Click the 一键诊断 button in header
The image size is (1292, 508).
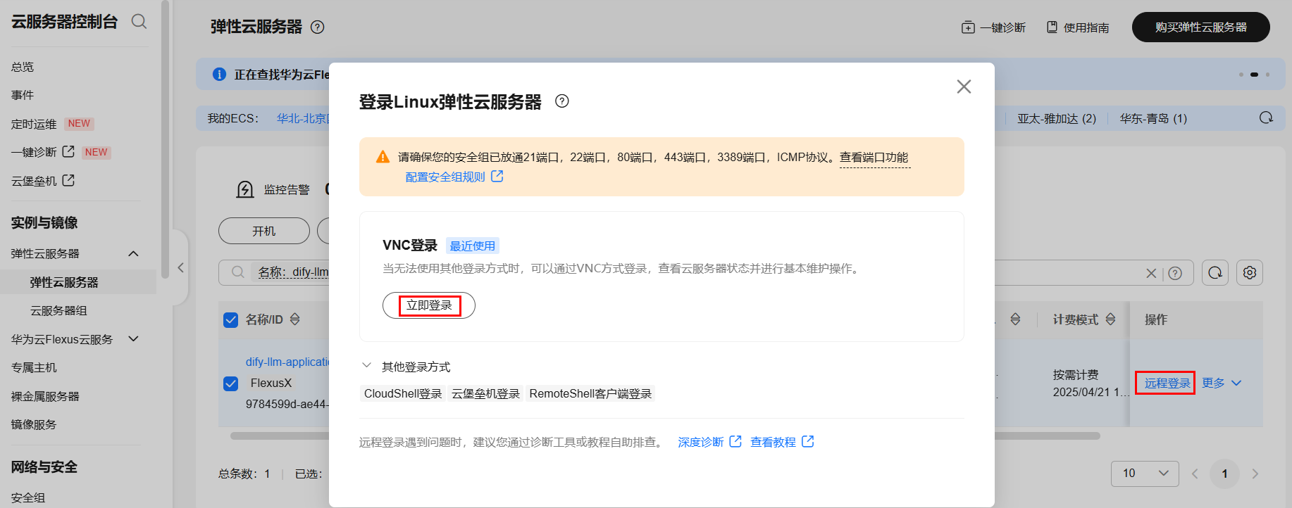(993, 27)
